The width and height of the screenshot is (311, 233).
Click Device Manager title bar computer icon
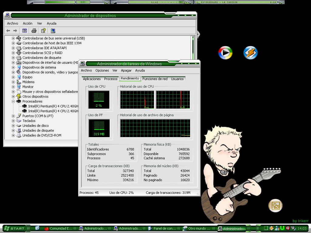(7, 15)
